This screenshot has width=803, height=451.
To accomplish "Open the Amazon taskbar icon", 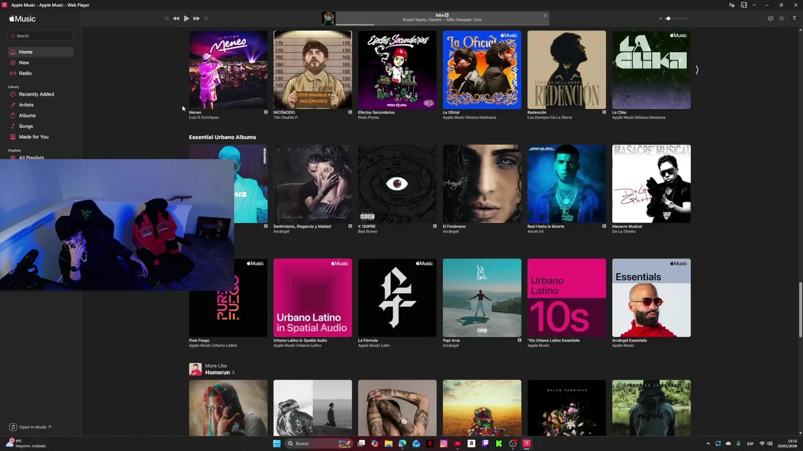I will click(471, 443).
